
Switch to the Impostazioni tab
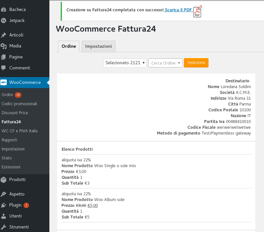[98, 46]
